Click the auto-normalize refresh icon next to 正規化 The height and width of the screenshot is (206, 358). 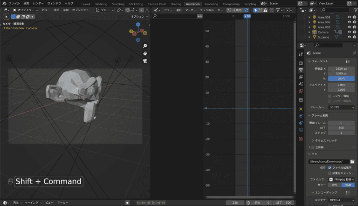click(x=246, y=10)
